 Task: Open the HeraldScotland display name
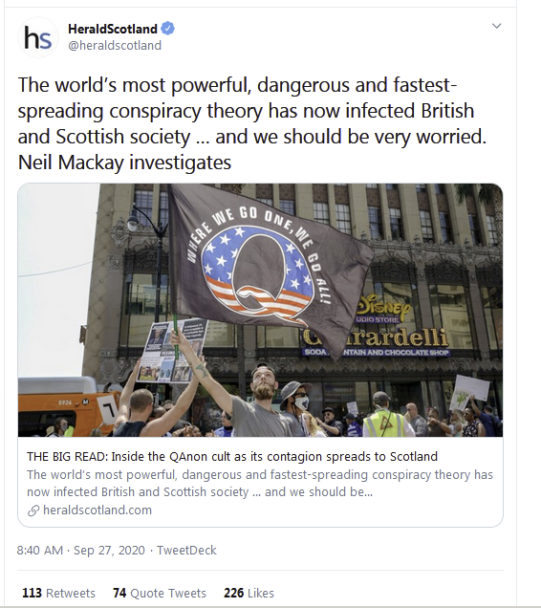[113, 29]
